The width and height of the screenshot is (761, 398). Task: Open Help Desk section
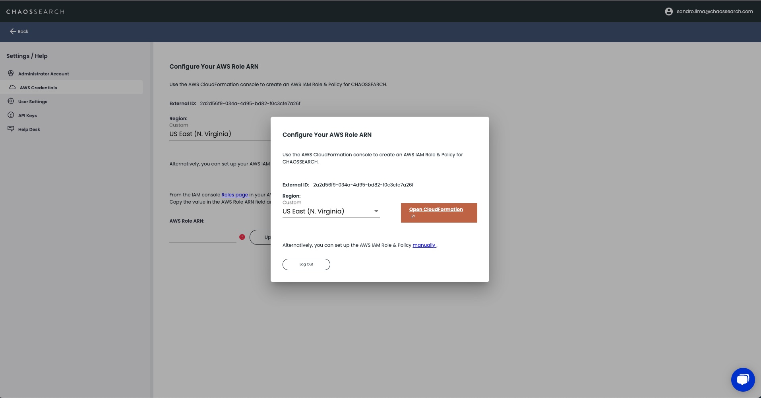(x=29, y=129)
